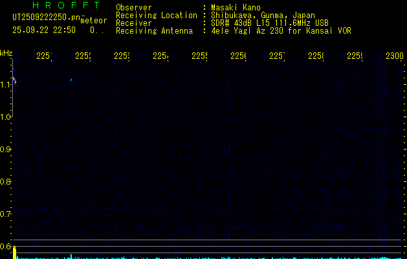Image resolution: width=407 pixels, height=259 pixels.
Task: Click the small cyan echo blip on spectrogram
Action: point(71,80)
